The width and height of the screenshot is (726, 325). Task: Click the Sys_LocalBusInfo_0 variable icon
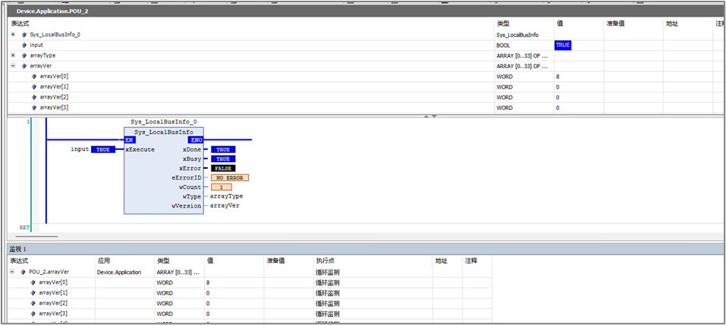(x=24, y=35)
